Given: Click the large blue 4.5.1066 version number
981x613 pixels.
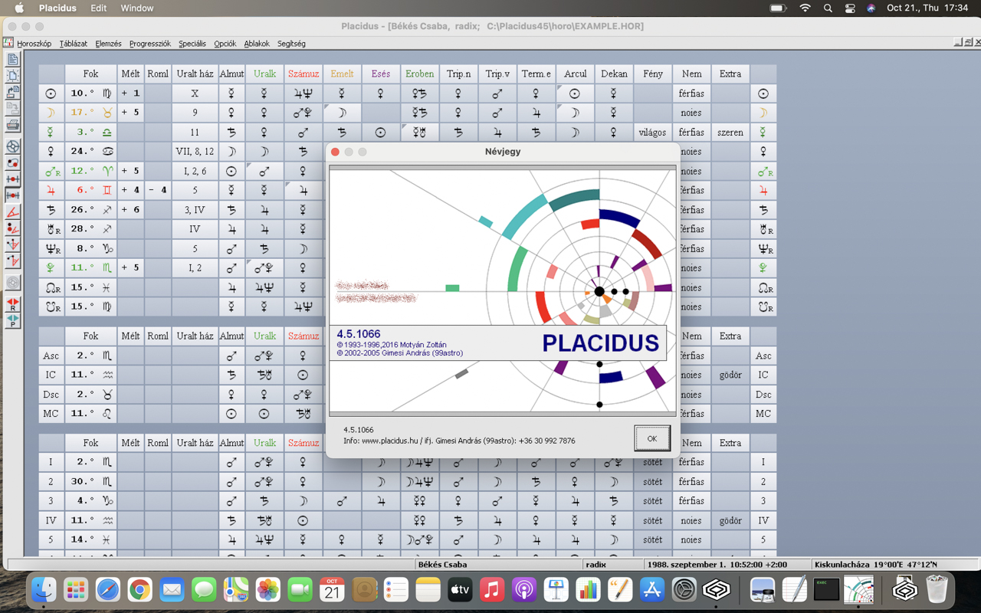Looking at the screenshot, I should (359, 334).
